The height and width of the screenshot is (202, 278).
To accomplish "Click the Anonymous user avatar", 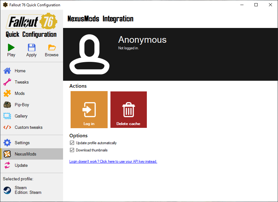I will click(x=89, y=54).
